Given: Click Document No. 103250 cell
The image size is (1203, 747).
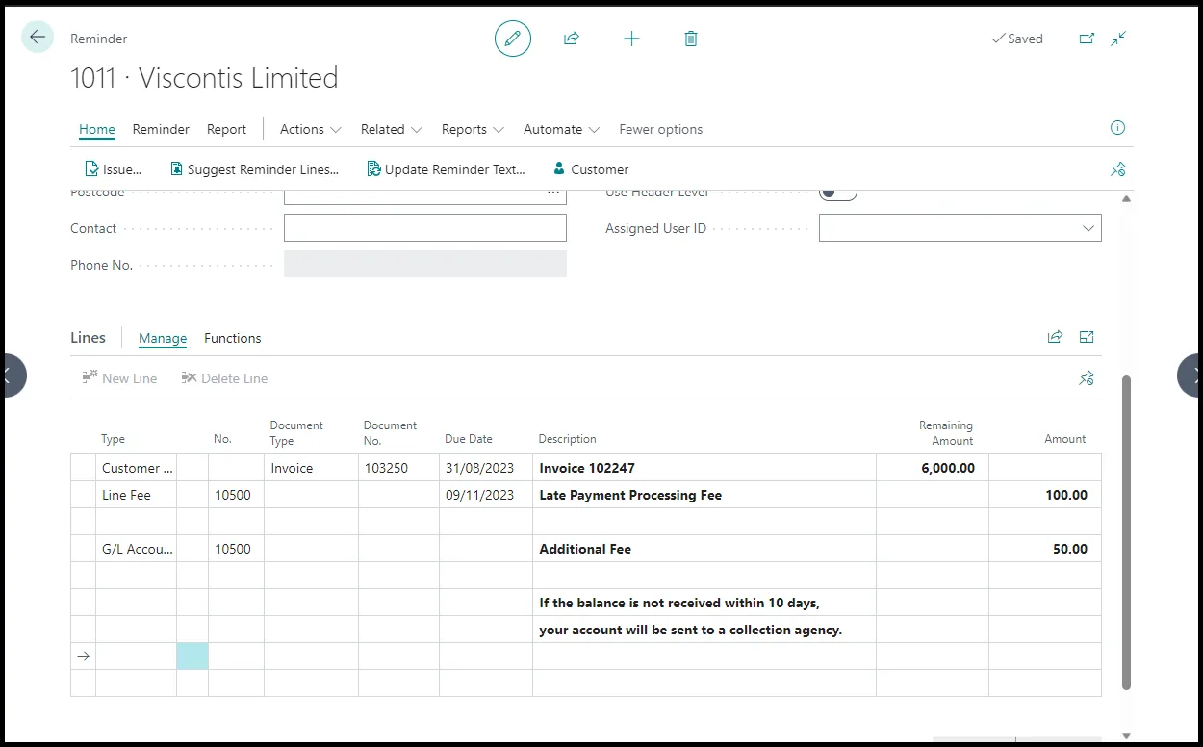Looking at the screenshot, I should [398, 468].
